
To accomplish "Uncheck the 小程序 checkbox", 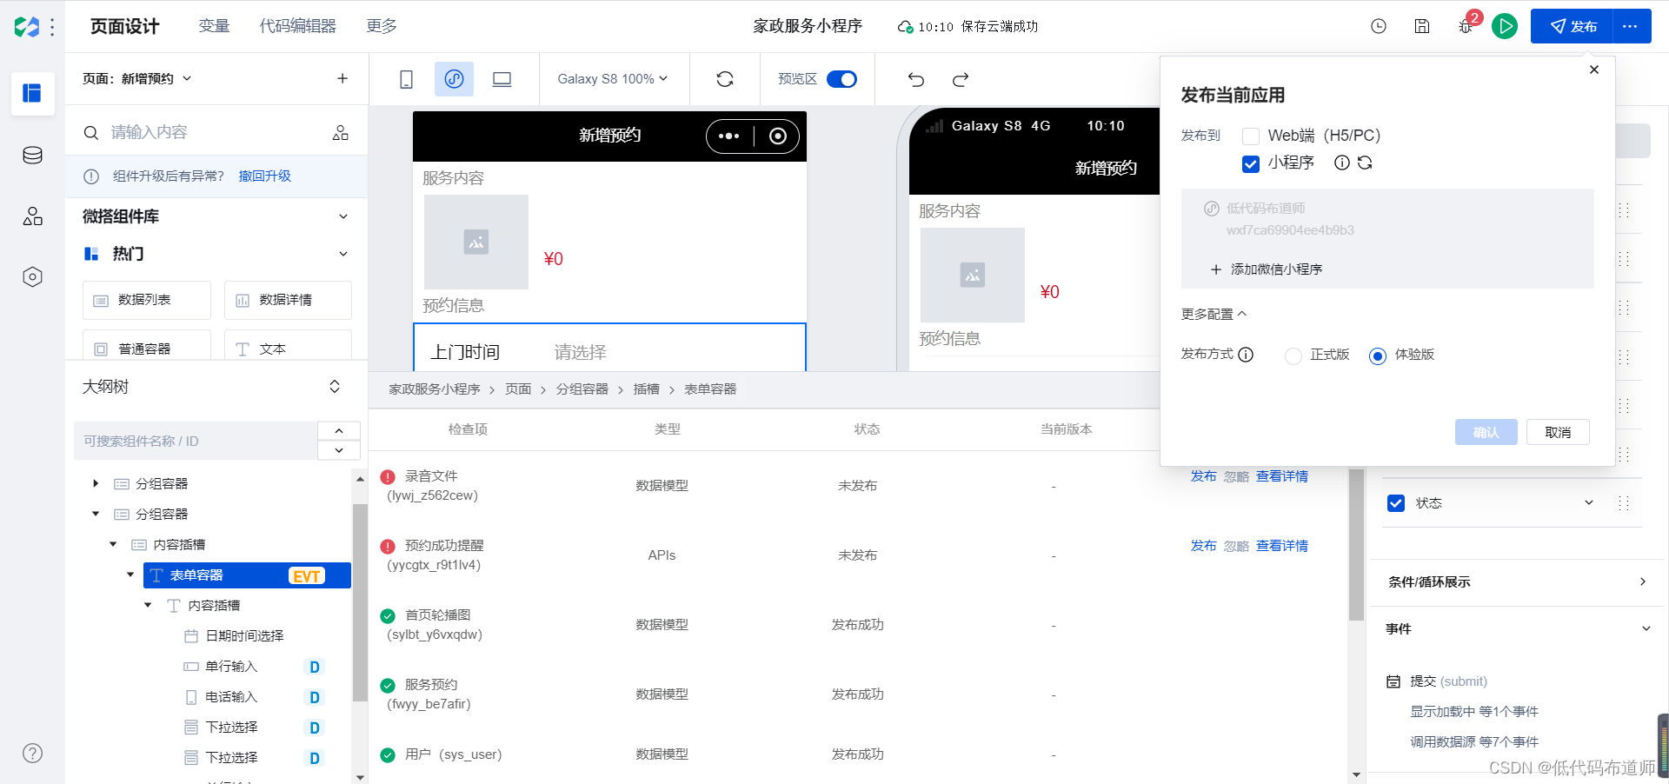I will click(1251, 163).
